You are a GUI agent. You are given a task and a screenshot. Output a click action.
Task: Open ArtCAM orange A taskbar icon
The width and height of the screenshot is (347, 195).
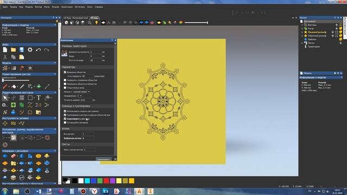(x=139, y=191)
